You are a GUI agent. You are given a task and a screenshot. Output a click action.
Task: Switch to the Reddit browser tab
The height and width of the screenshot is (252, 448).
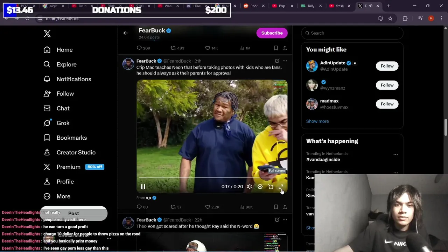tap(254, 6)
